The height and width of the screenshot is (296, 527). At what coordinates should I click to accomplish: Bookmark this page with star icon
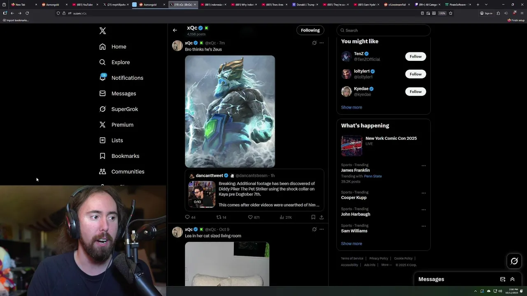450,13
